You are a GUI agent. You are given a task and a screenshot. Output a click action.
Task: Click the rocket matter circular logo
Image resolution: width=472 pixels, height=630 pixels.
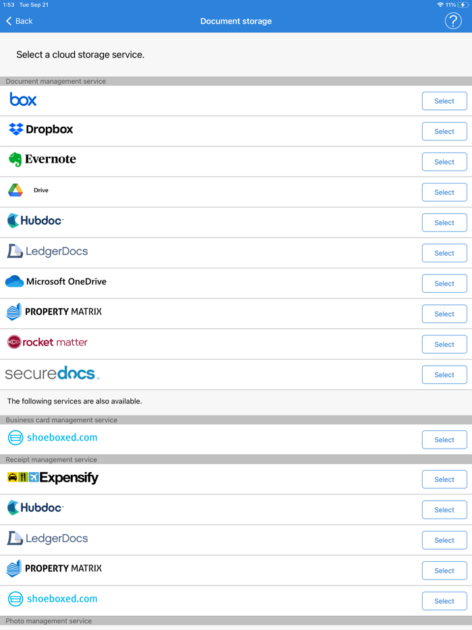(13, 342)
